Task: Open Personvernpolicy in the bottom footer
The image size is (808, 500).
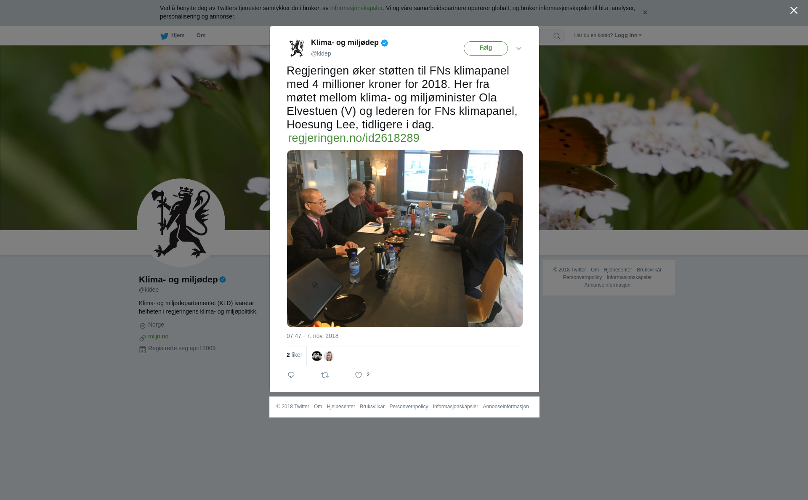Action: click(409, 407)
